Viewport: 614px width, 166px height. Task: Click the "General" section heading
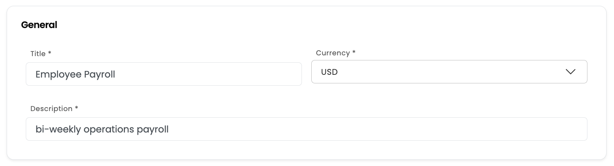pos(39,25)
